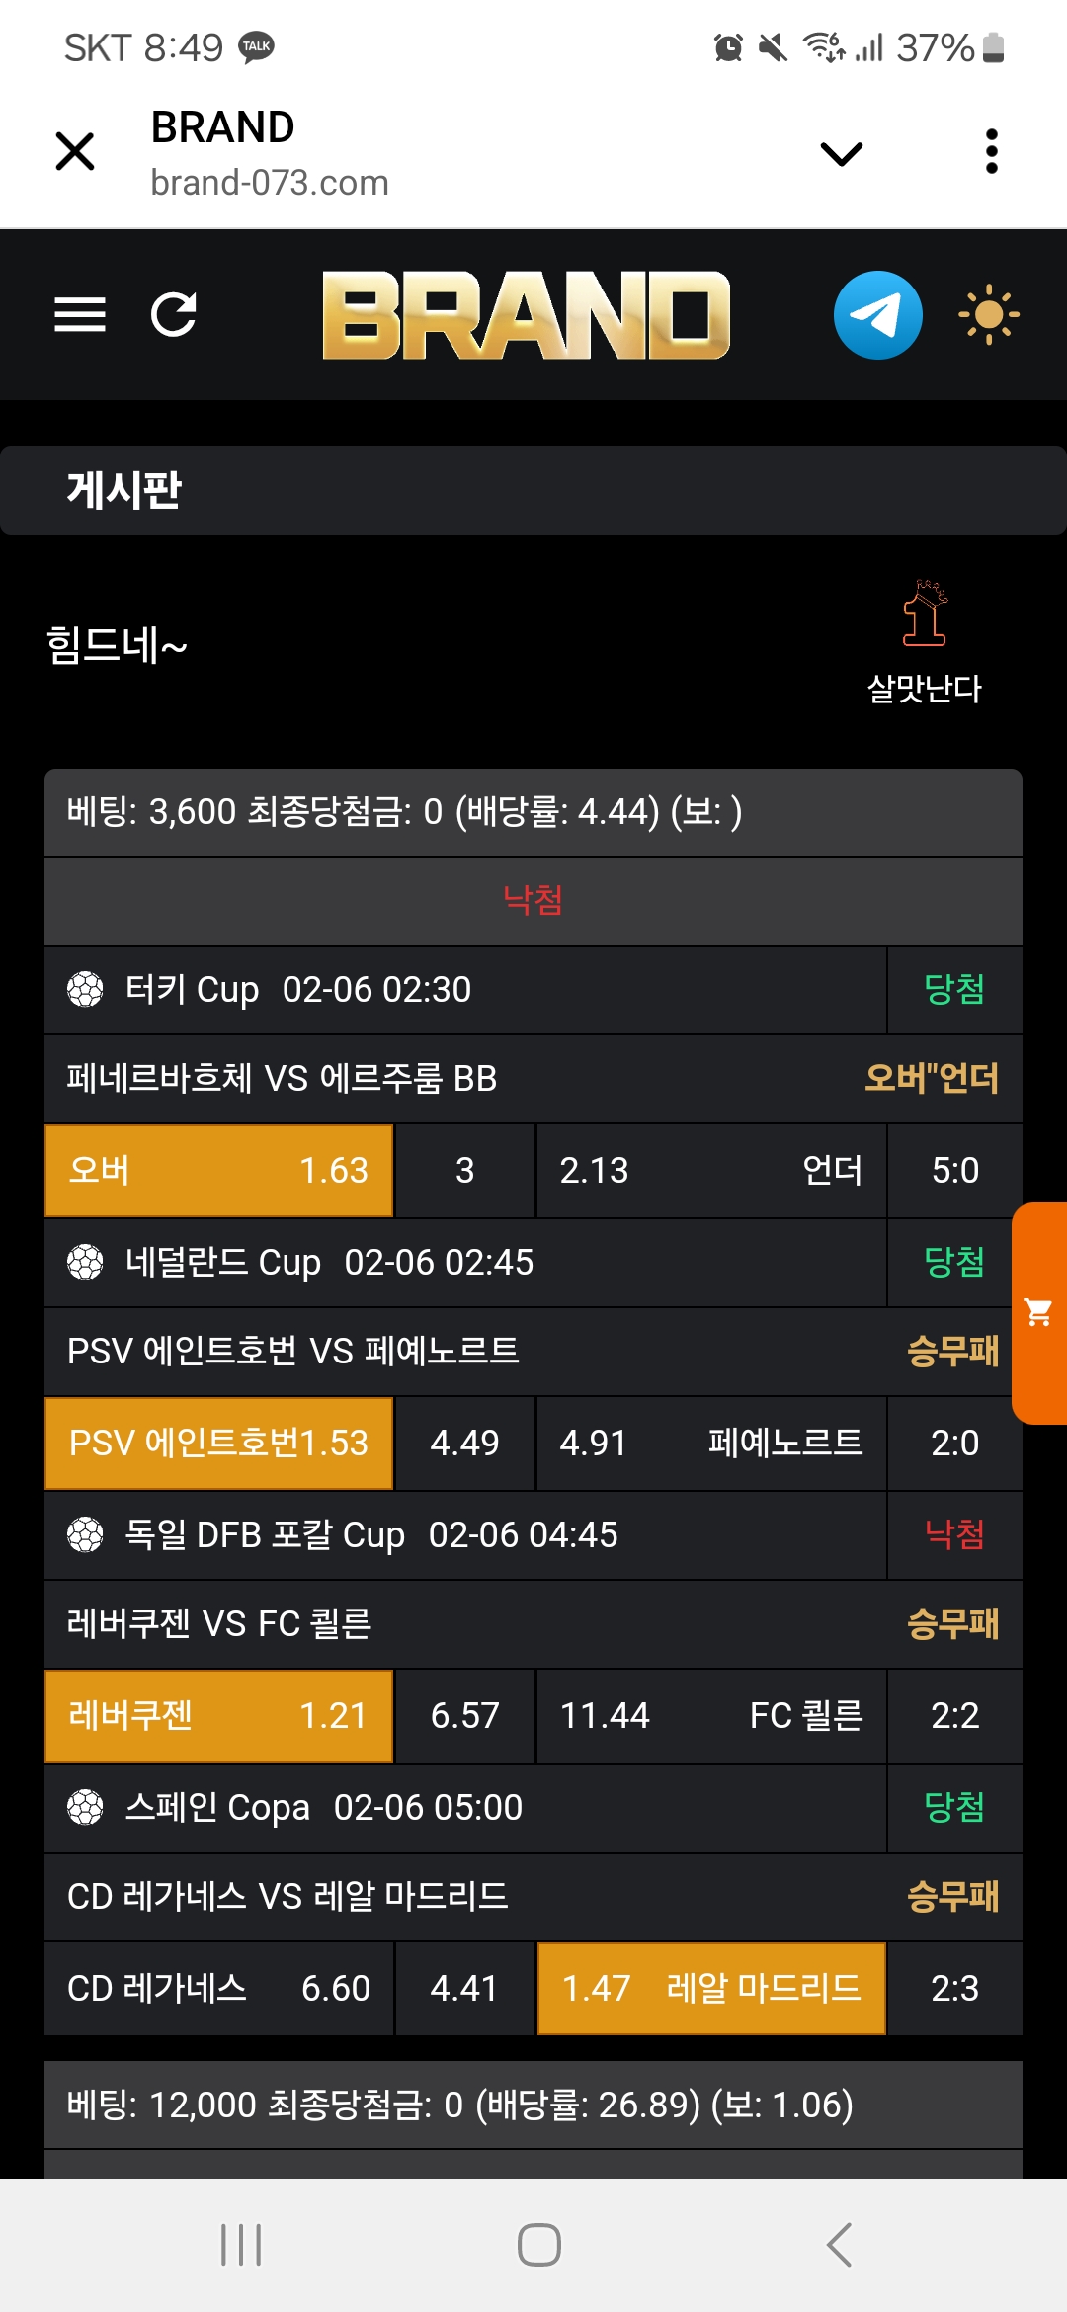The width and height of the screenshot is (1067, 2312).
Task: Tap the 게시판 section header
Action: (124, 490)
